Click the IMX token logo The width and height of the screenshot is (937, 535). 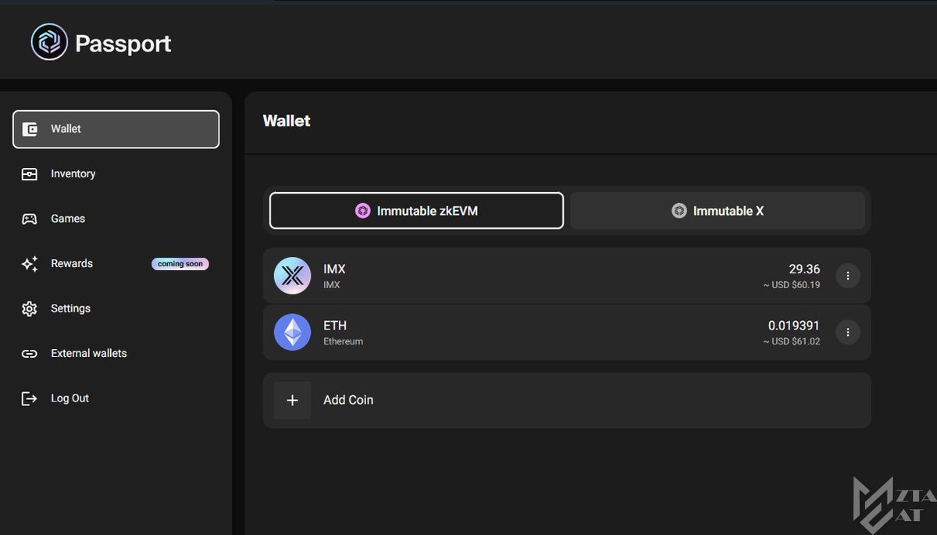(x=293, y=276)
